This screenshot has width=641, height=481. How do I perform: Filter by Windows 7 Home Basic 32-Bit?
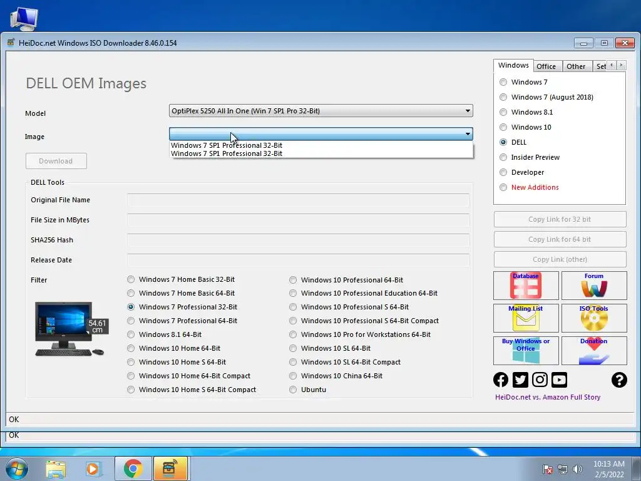click(181, 279)
